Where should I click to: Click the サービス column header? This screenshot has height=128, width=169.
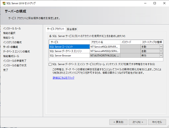coord(69,42)
